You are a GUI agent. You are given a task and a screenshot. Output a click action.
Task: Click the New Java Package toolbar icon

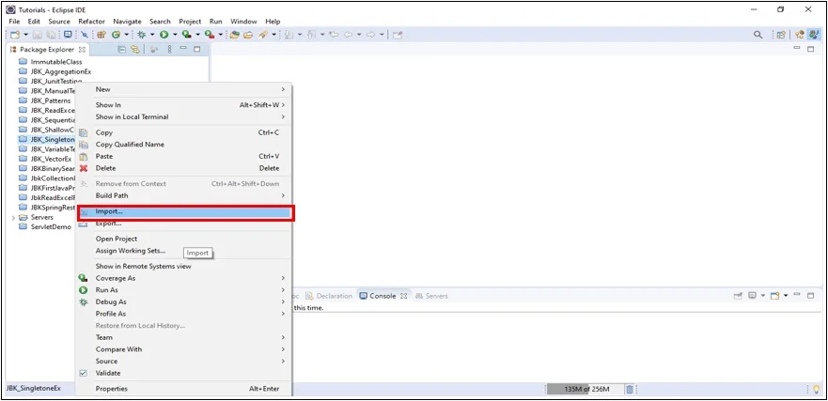coord(102,35)
